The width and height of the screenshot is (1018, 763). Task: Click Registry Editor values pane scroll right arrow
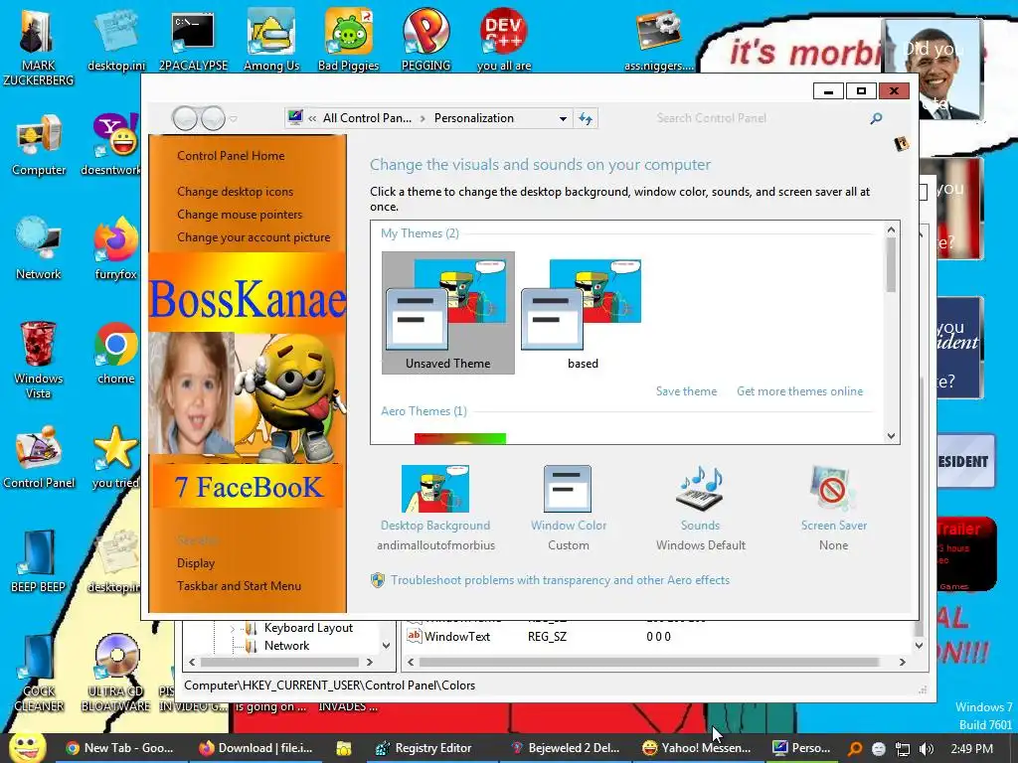coord(903,663)
